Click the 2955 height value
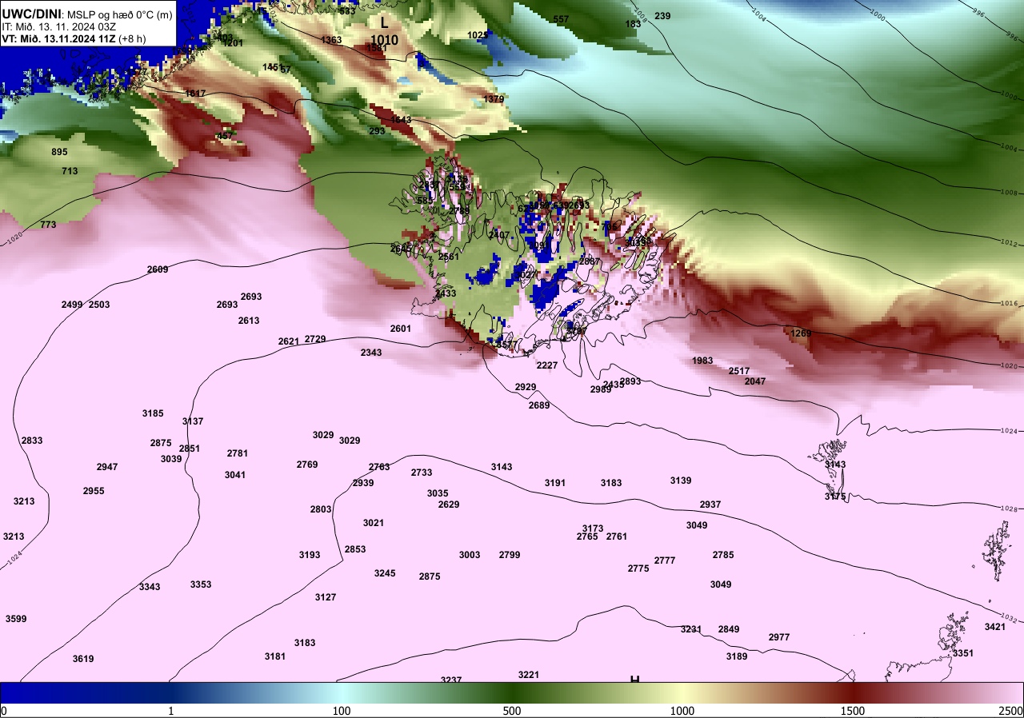The height and width of the screenshot is (718, 1024). click(x=94, y=491)
